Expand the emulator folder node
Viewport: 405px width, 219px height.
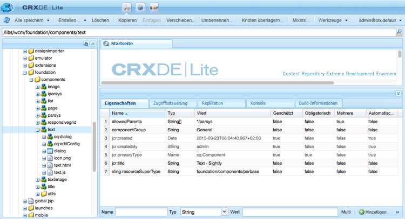pos(25,59)
